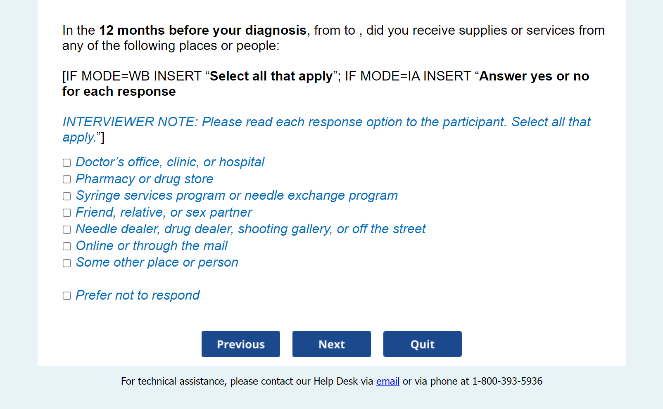
Task: Open the Help Desk email link
Action: coord(387,381)
